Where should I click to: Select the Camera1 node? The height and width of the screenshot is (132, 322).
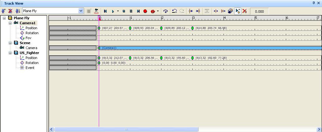pyautogui.click(x=27, y=23)
